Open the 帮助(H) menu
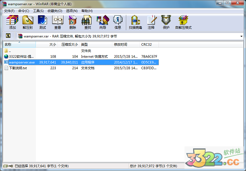The height and width of the screenshot is (171, 246). (87, 11)
